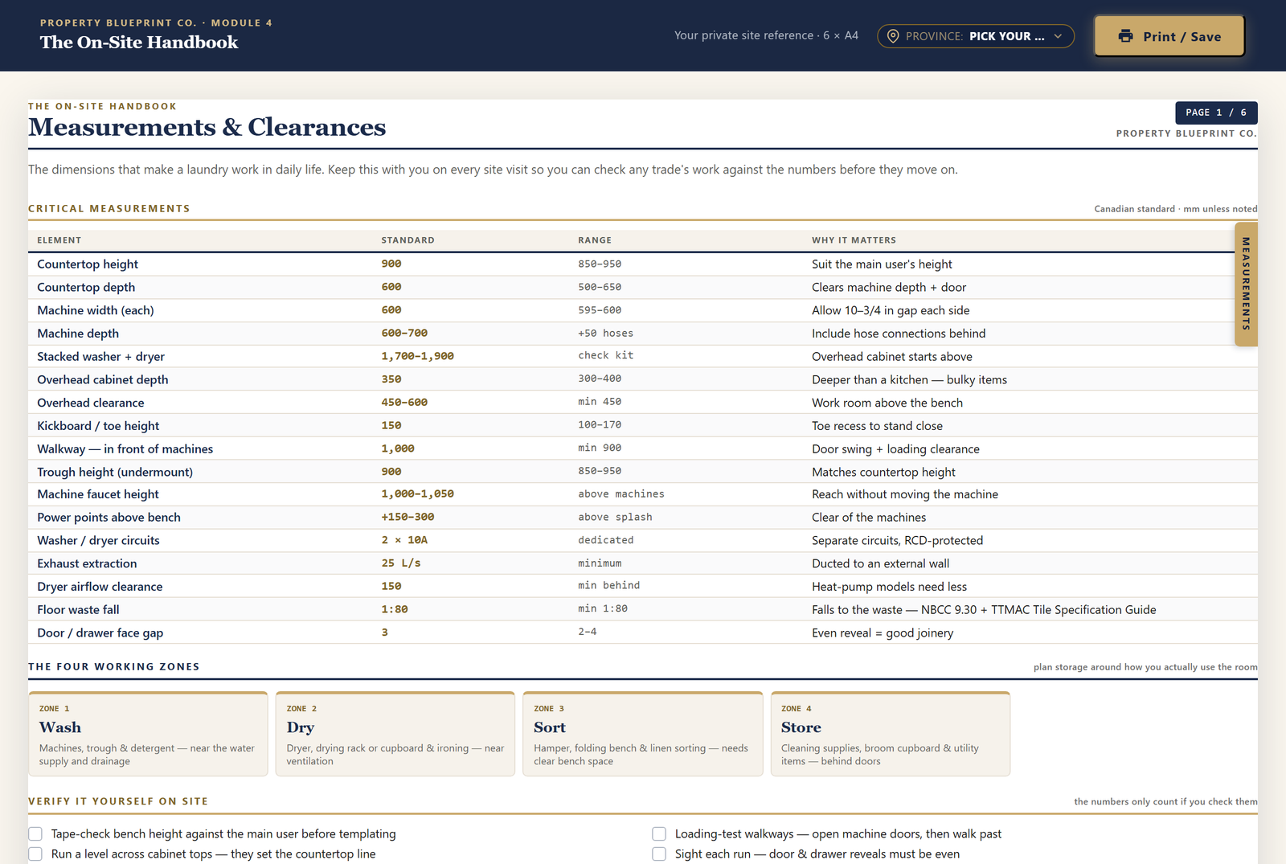Click the NBCC 9.30 + TTMAC reference text
Viewport: 1286px width, 864px height.
click(x=1038, y=610)
